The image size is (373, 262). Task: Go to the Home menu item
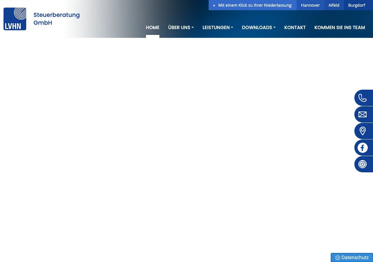point(152,27)
